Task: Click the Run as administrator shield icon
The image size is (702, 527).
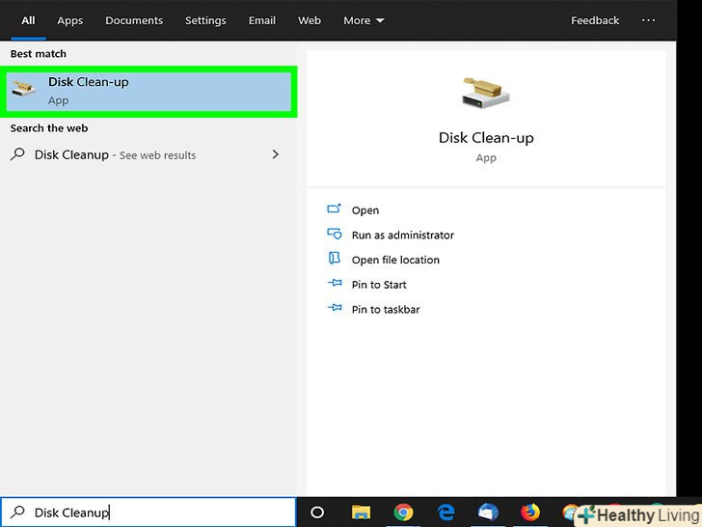Action: (x=334, y=234)
